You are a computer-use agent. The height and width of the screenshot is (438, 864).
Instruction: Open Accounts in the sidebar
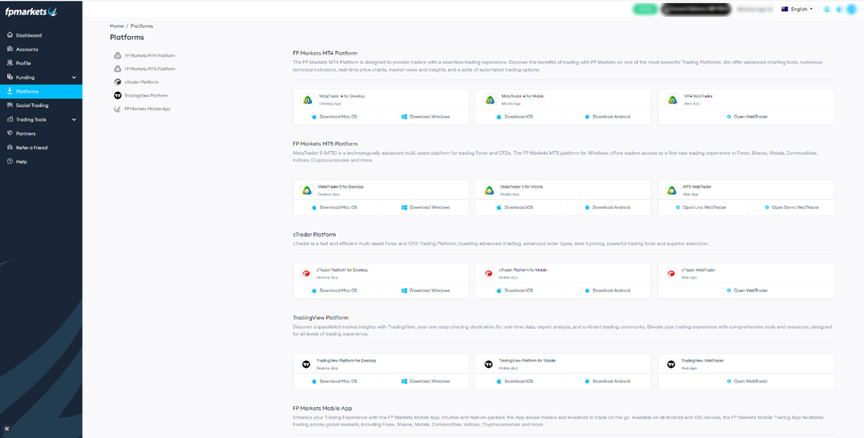click(27, 49)
